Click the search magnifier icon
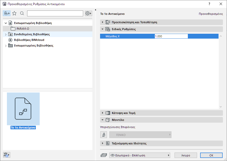Screen dimensions: 227x161 pyautogui.click(x=22, y=13)
